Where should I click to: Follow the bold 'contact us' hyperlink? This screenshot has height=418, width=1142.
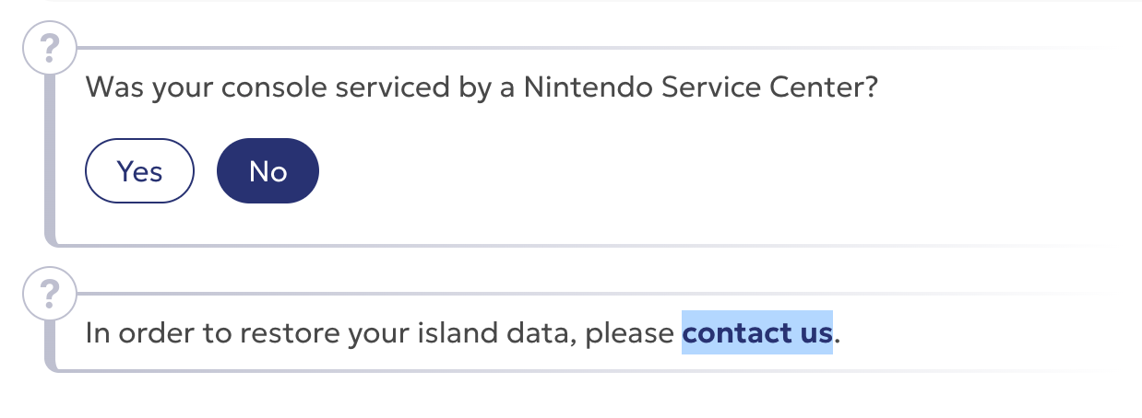click(756, 331)
